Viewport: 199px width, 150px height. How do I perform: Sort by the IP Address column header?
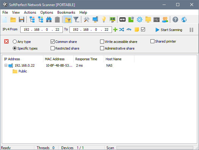coord(22,59)
